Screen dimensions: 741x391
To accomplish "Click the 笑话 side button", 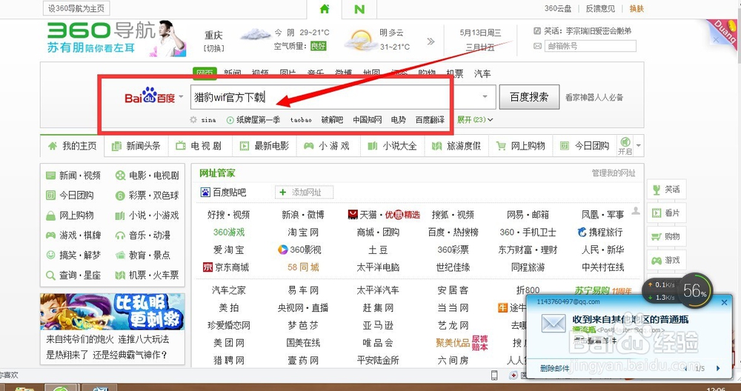I will coord(666,190).
